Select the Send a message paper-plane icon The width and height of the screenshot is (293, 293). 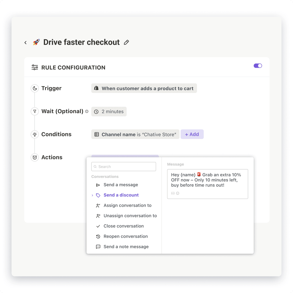[x=98, y=185]
